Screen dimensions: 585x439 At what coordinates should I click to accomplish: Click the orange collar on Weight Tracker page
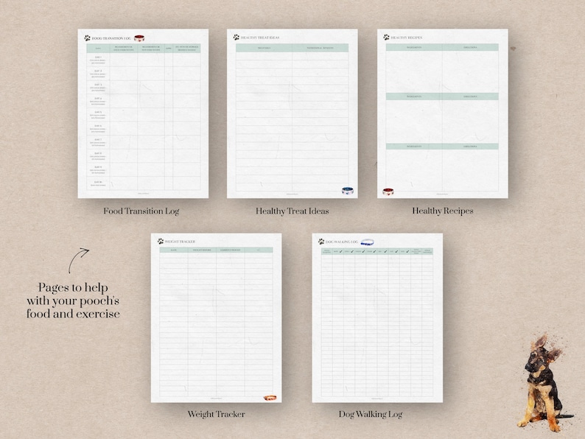[x=270, y=398]
